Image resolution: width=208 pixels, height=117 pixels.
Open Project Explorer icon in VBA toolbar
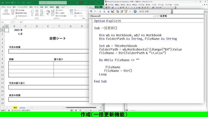[x=118, y=12]
